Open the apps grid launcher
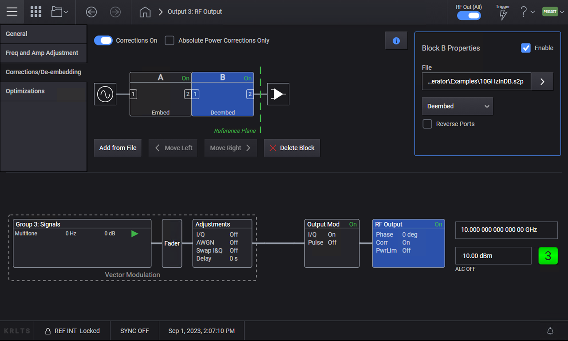Viewport: 568px width, 341px height. click(x=35, y=12)
